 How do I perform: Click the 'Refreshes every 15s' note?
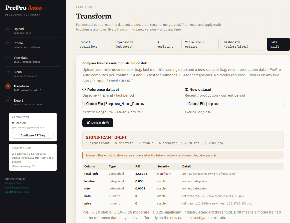[24, 166]
